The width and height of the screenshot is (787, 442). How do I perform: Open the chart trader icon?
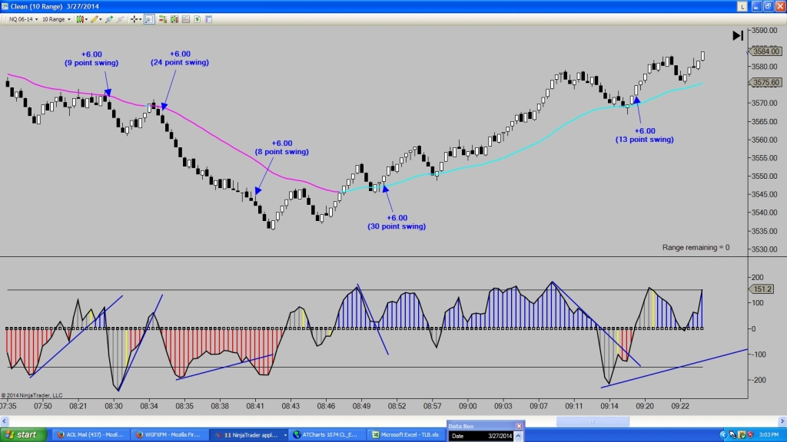(163, 19)
